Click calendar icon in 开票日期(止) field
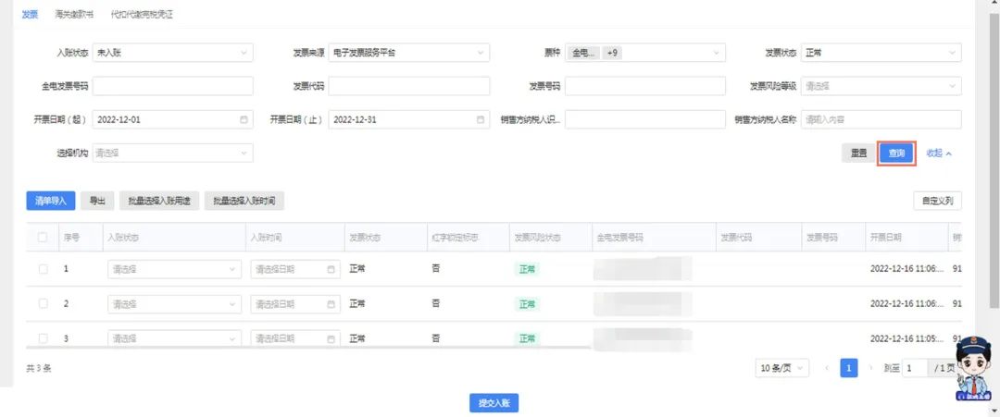 [x=481, y=120]
